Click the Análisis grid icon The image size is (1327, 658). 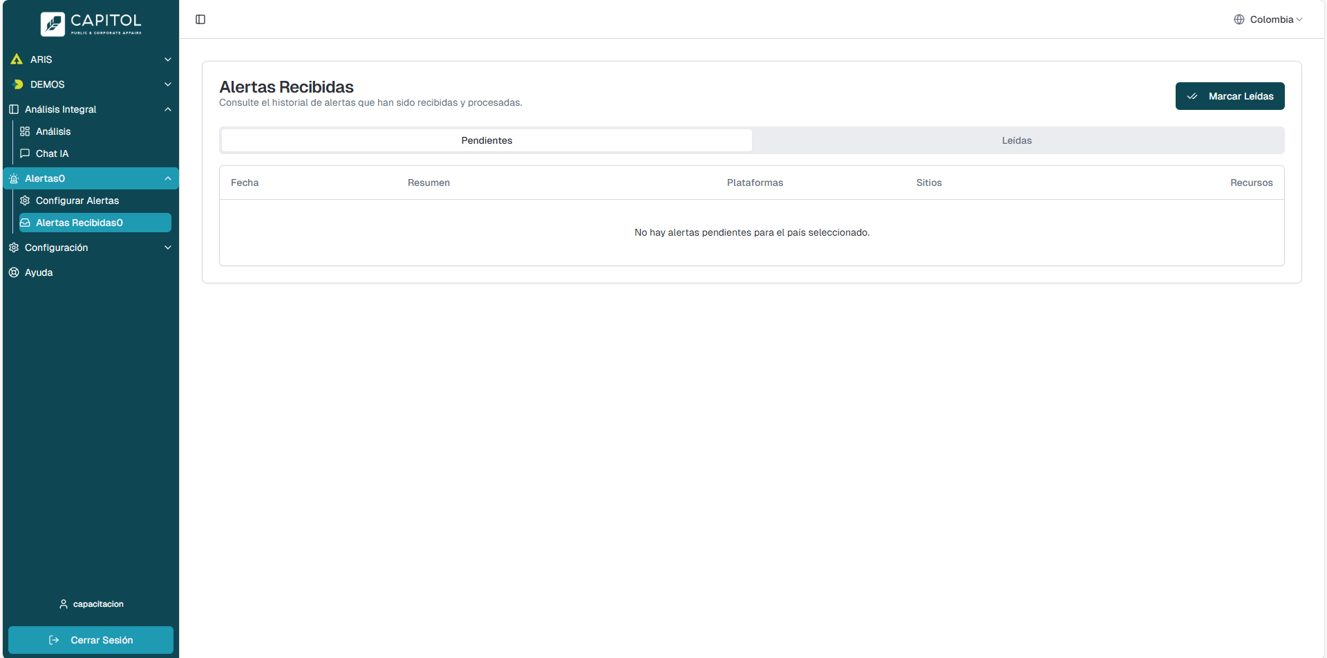[25, 131]
